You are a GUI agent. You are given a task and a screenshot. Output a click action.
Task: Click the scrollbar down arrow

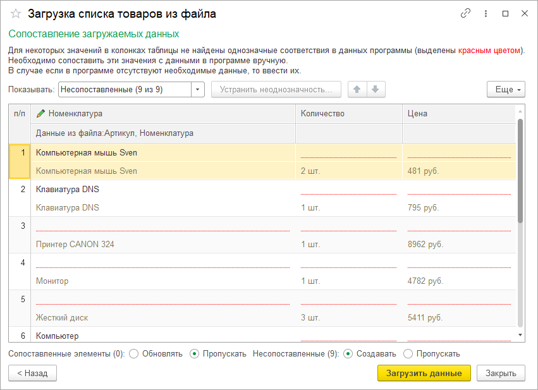pyautogui.click(x=520, y=336)
